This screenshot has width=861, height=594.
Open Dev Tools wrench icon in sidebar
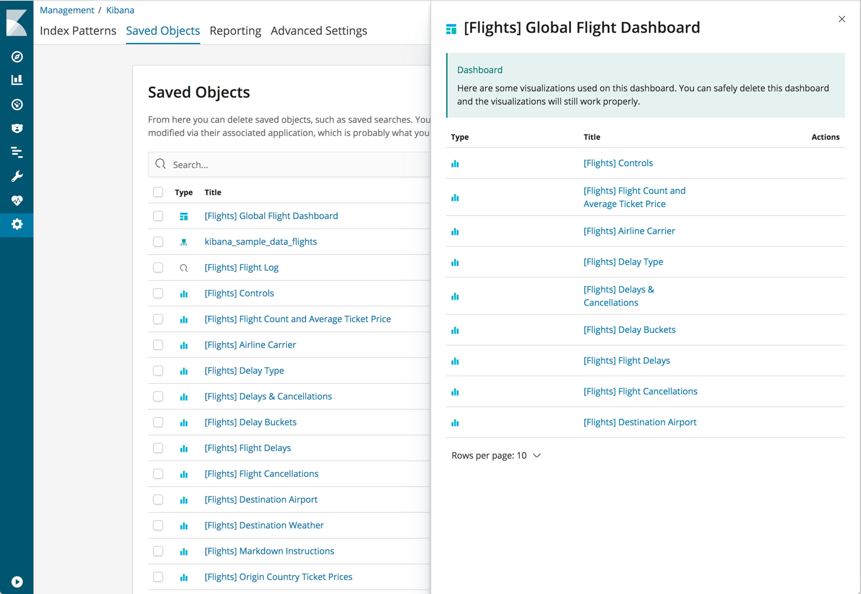pyautogui.click(x=17, y=176)
